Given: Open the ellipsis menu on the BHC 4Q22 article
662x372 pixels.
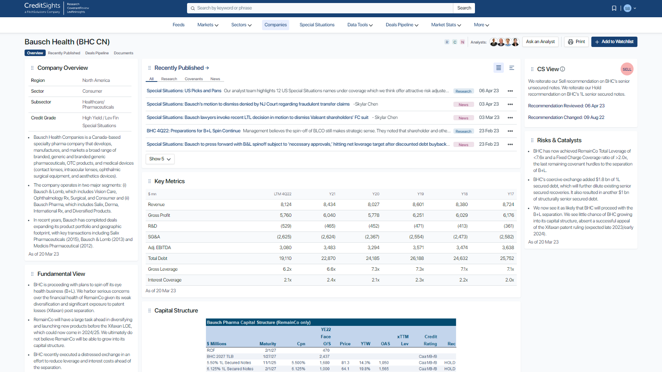Looking at the screenshot, I should 510,131.
